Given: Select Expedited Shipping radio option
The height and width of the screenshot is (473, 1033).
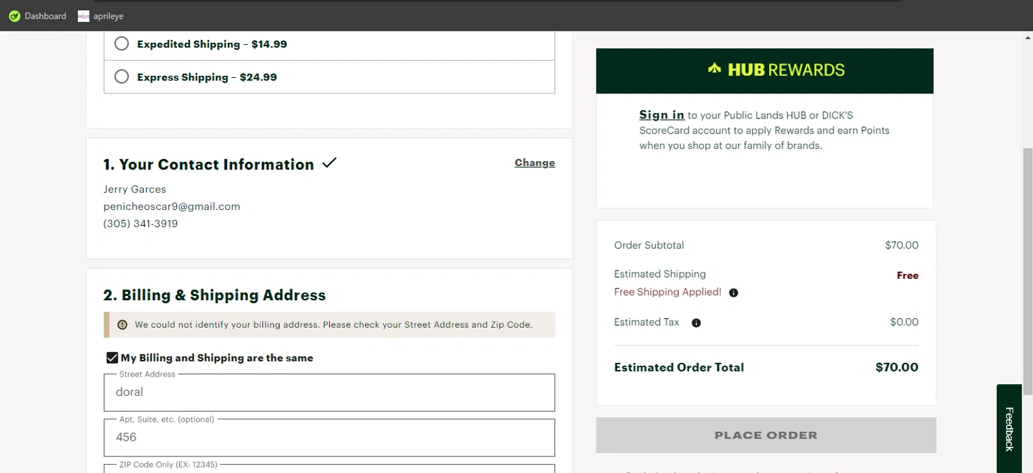Looking at the screenshot, I should pyautogui.click(x=122, y=44).
